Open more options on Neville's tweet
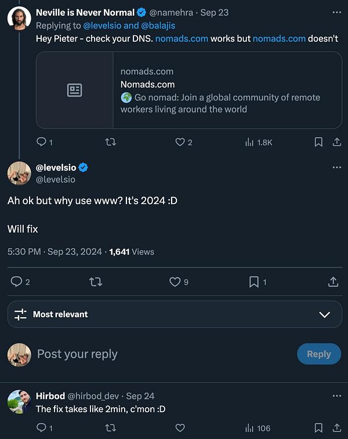348x439 pixels. click(x=337, y=12)
